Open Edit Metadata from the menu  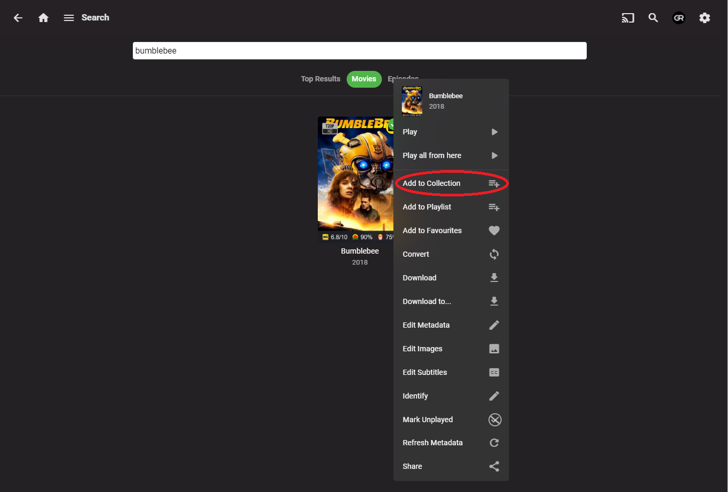451,325
